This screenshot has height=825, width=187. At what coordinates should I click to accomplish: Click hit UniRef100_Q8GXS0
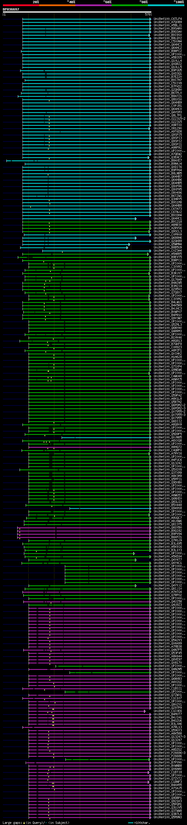[168, 100]
